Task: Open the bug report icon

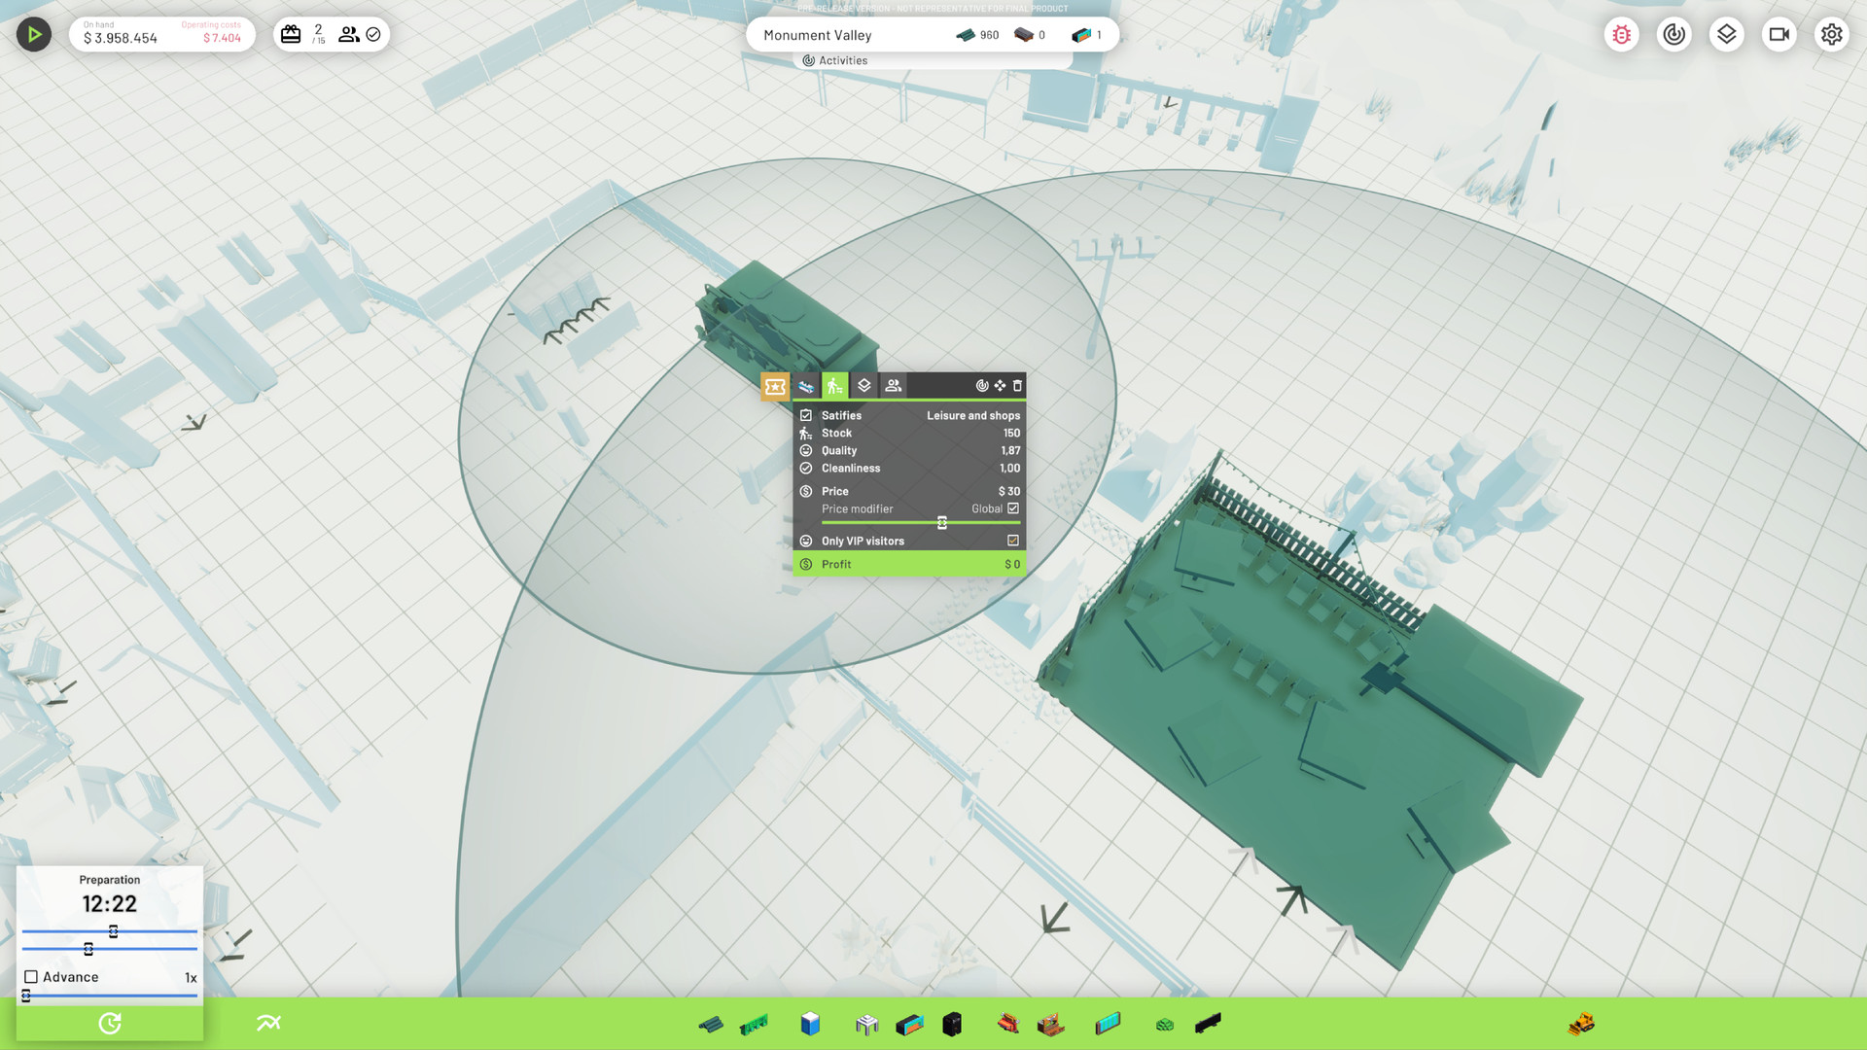Action: click(x=1621, y=35)
